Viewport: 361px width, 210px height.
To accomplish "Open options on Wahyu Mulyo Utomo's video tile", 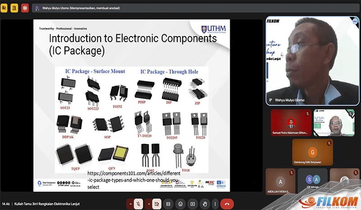I will coord(355,21).
